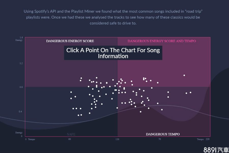This screenshot has height=153, width=229.
Task: Click the 220 value at the tempo axis end
Action: pos(208,139)
